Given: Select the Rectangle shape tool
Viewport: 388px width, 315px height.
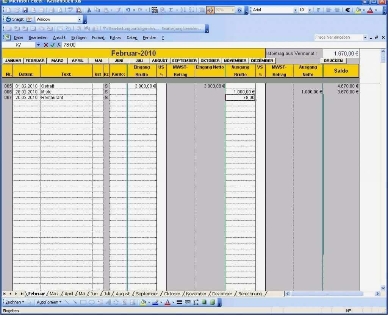Looking at the screenshot, I should pos(83,302).
